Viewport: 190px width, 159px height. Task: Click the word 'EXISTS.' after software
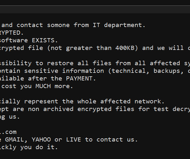click(x=45, y=40)
